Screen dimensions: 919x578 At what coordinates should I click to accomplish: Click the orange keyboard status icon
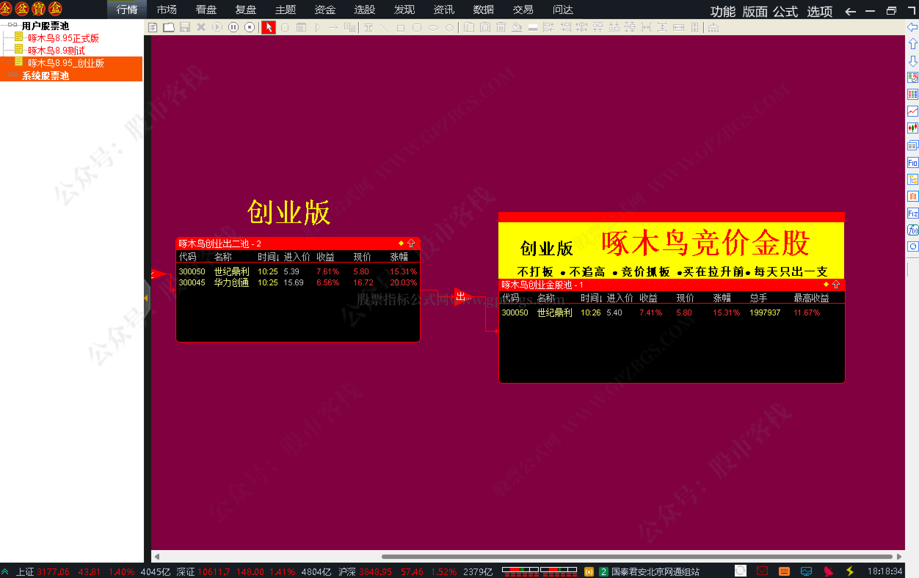coord(784,571)
